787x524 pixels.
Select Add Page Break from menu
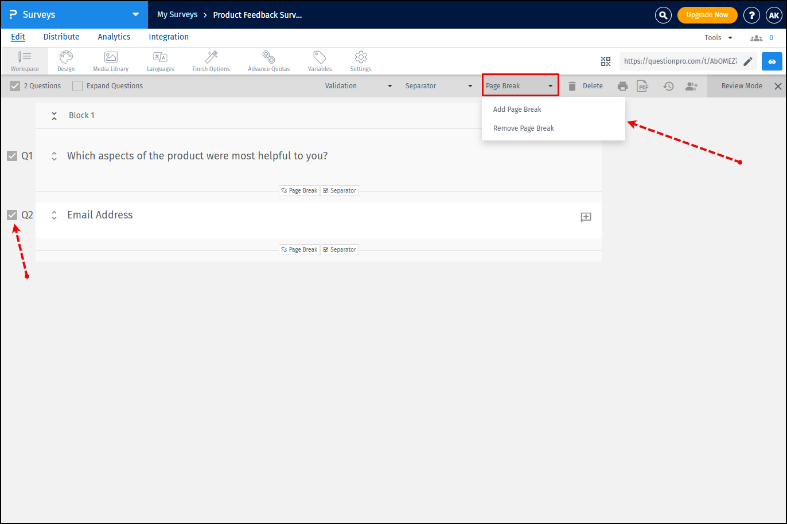point(517,110)
